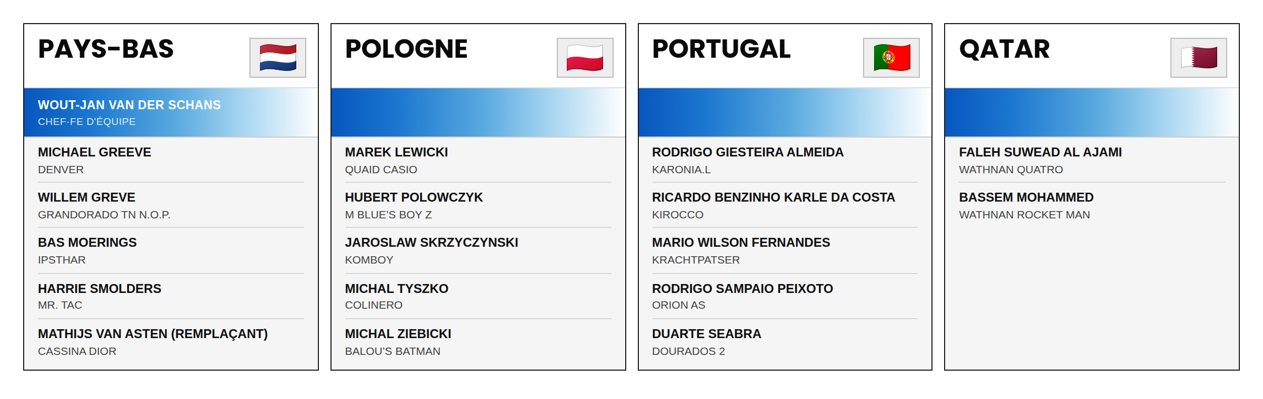Screen dimensions: 1263x399
Task: Click the Portugal flag icon
Action: (891, 58)
